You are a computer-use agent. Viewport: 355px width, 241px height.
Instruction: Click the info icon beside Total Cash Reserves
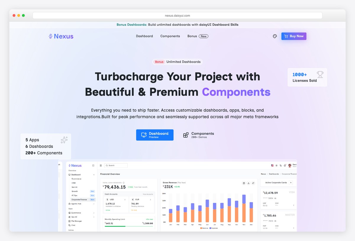click(123, 183)
